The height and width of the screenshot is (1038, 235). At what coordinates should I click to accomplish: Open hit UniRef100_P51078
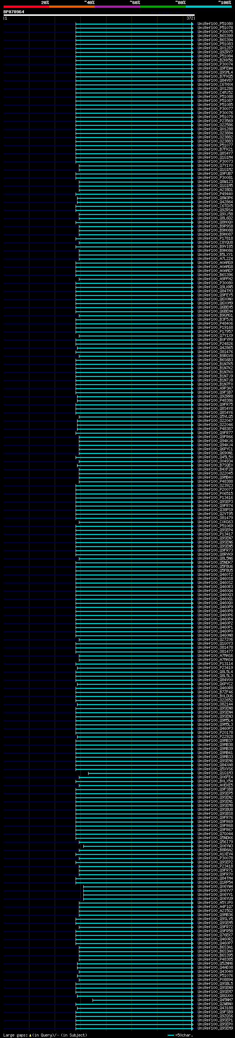pyautogui.click(x=215, y=28)
